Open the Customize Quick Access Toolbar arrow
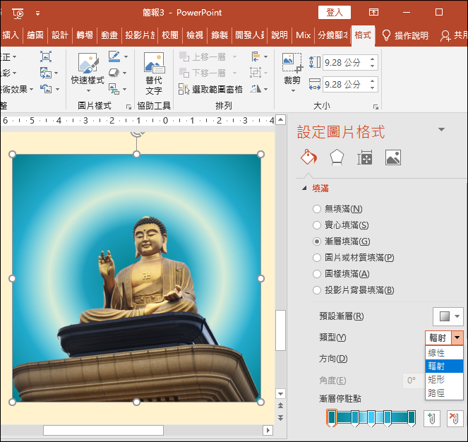 click(37, 13)
